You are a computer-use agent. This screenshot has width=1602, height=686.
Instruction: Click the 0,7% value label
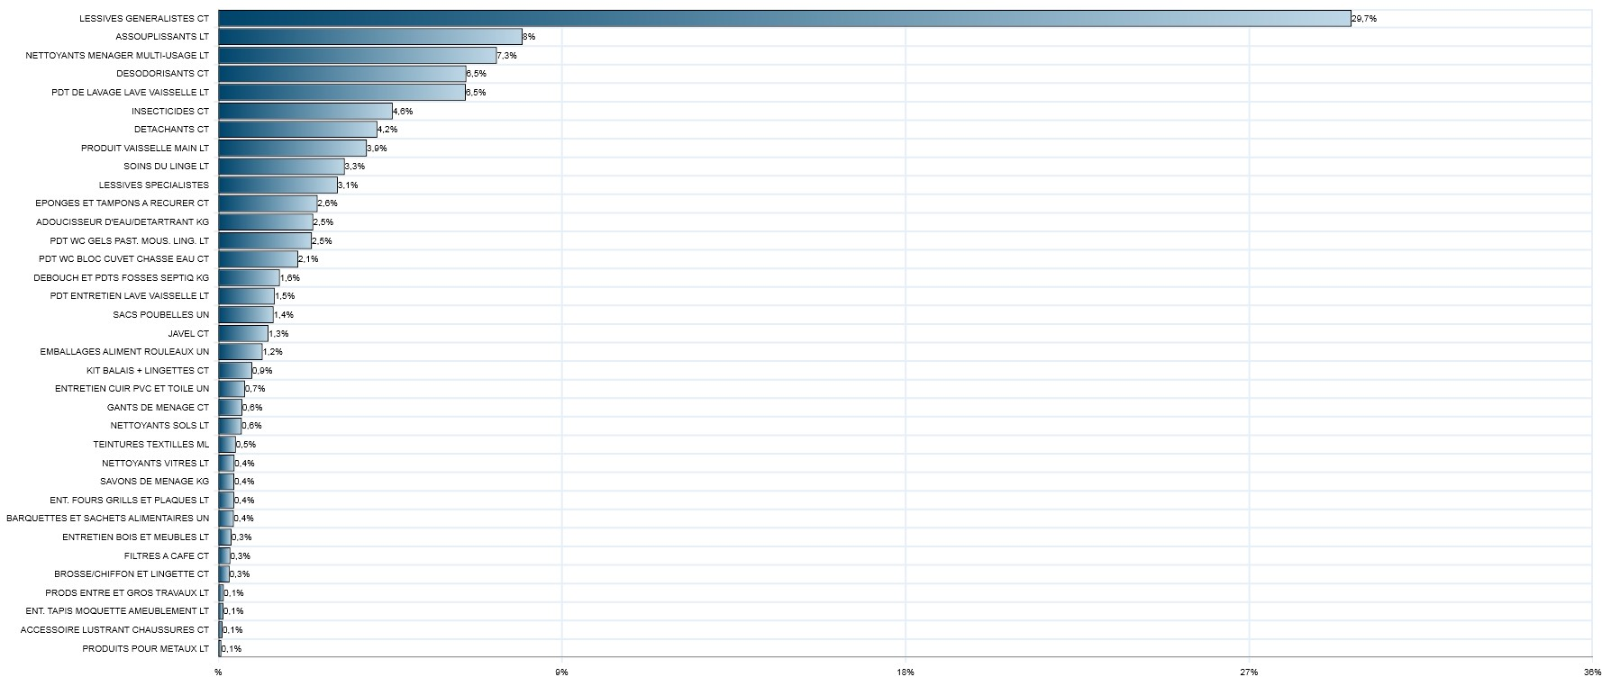coord(255,389)
